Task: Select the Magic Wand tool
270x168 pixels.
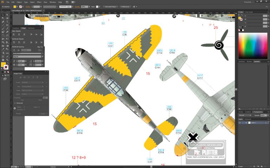Action: pyautogui.click(x=3, y=18)
